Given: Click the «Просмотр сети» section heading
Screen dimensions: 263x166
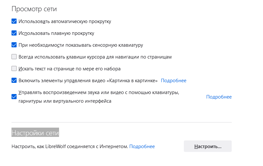Looking at the screenshot, I should pyautogui.click(x=34, y=9).
